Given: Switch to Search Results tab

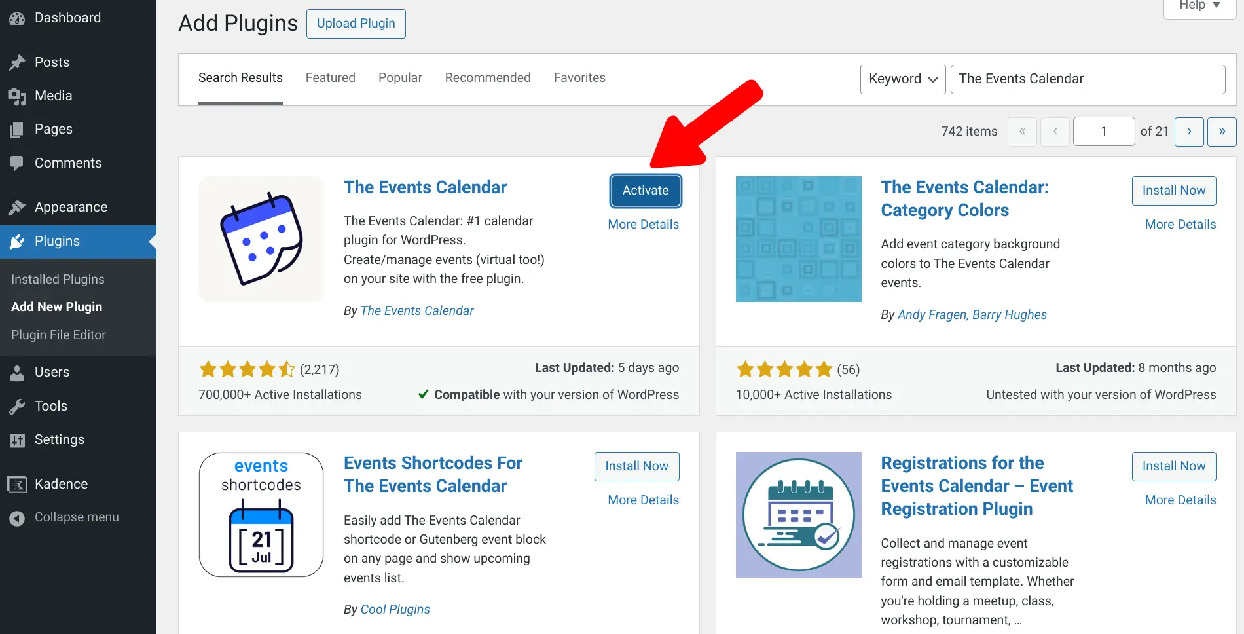Looking at the screenshot, I should [240, 78].
